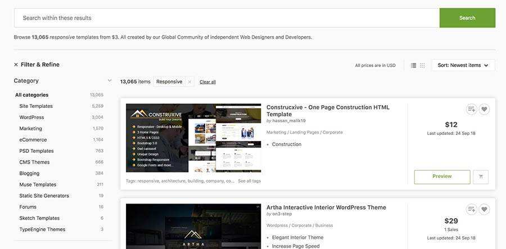Click the green Search button
Viewport: 506px width, 249px height.
coord(467,18)
